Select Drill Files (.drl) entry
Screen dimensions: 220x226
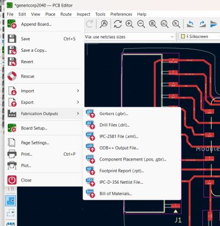132,125
